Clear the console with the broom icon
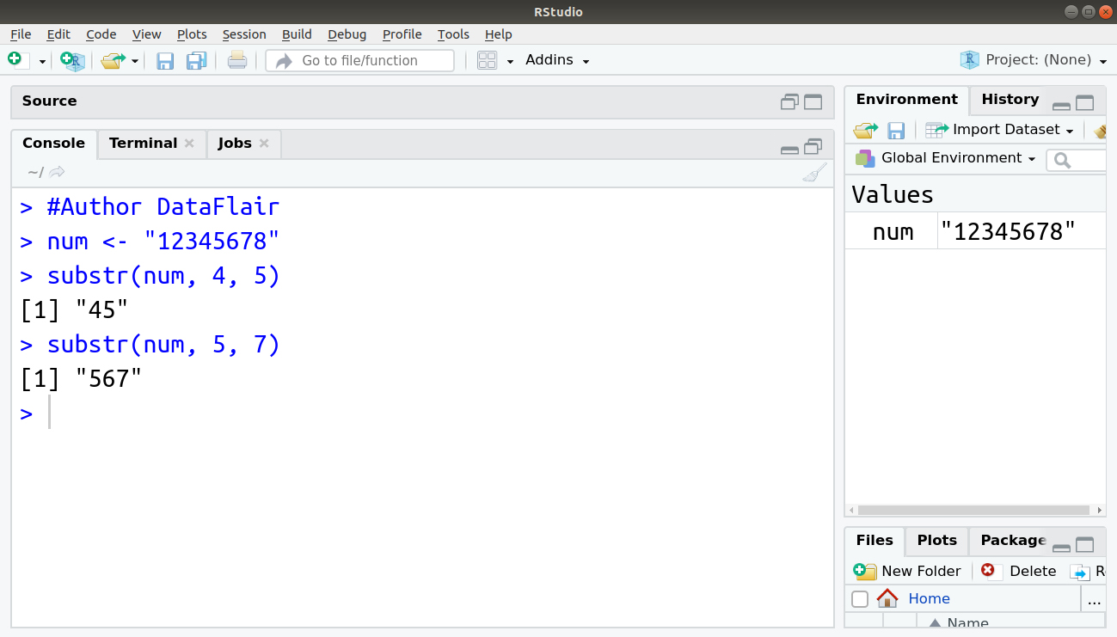Screen dimensions: 1117x637 [x=814, y=173]
